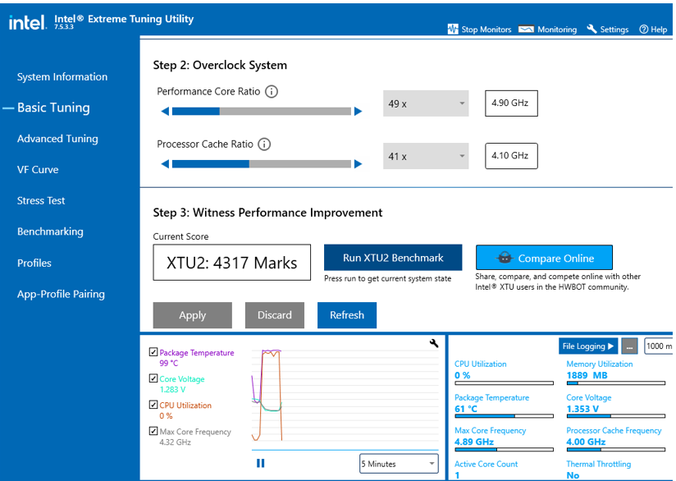The height and width of the screenshot is (481, 676).
Task: Click the Performance Core Ratio slider track
Action: tap(261, 112)
